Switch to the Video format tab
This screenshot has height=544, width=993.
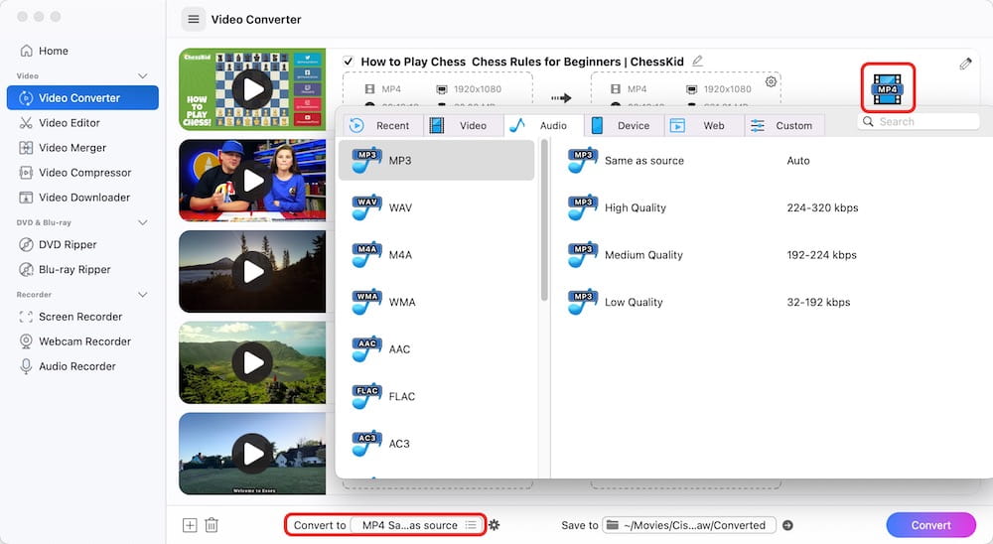pyautogui.click(x=464, y=125)
